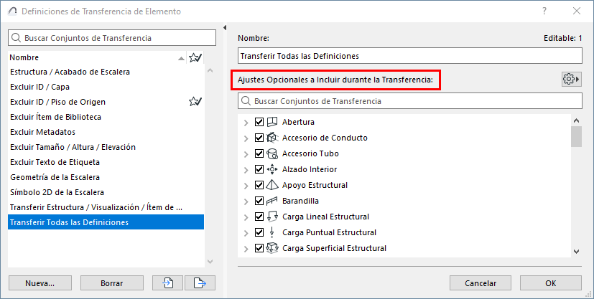The height and width of the screenshot is (299, 594).
Task: Click the Barandilla railing icon
Action: tap(272, 201)
